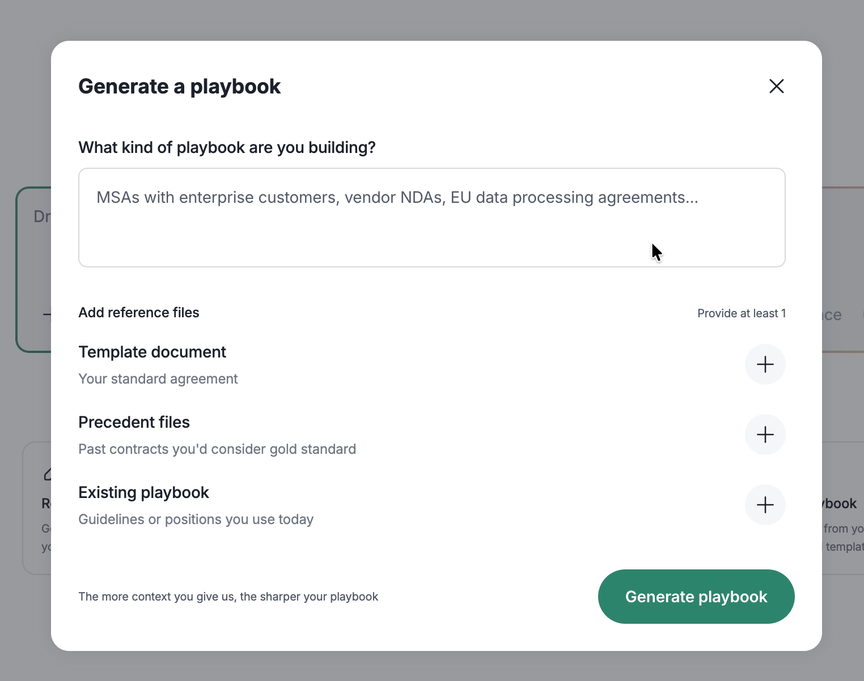Click the home icon behind the dialog
Screen dimensions: 864x681
coord(48,474)
